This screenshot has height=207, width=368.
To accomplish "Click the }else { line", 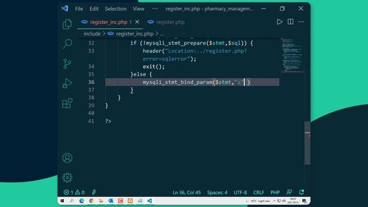I will pyautogui.click(x=141, y=74).
